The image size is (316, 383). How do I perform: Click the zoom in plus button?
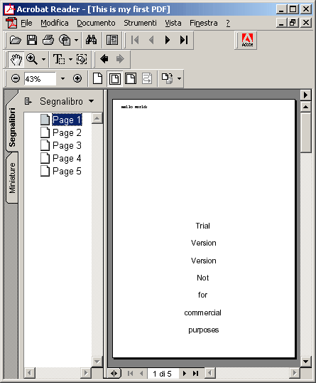coord(77,78)
